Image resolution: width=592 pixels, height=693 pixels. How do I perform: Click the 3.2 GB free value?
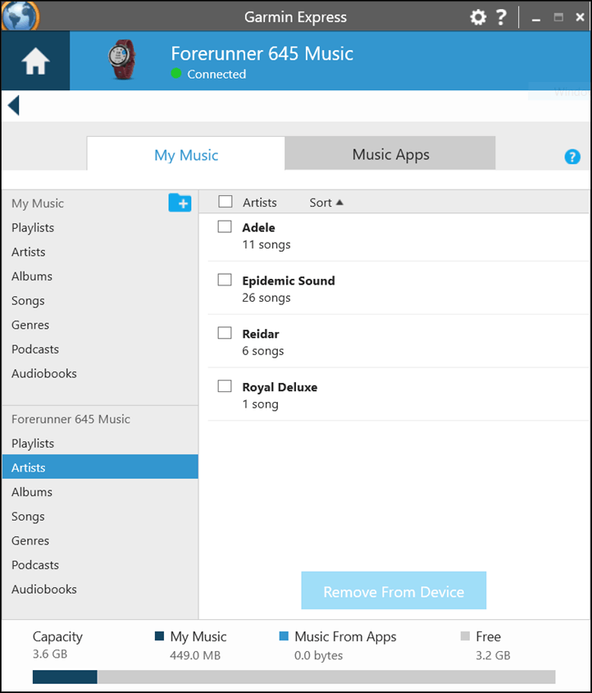(x=493, y=655)
